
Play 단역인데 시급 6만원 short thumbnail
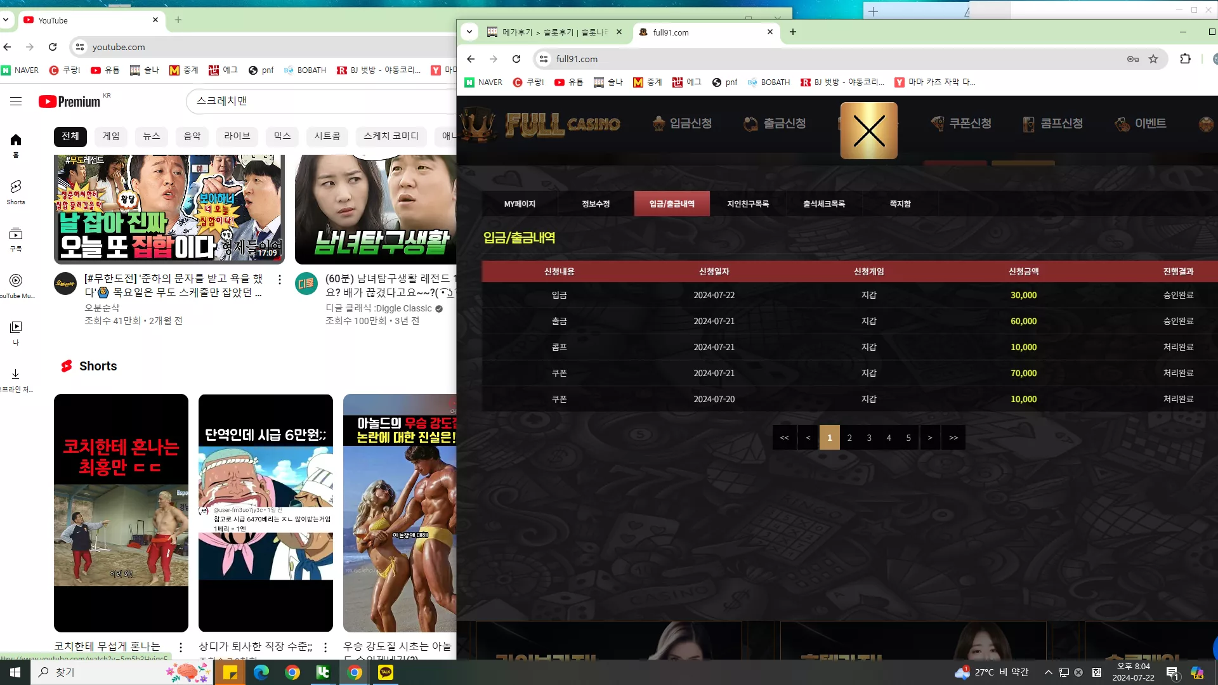coord(266,513)
